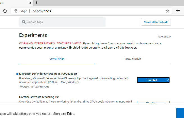Click the Edge logo in address bar
184x118 pixels.
tap(16, 11)
